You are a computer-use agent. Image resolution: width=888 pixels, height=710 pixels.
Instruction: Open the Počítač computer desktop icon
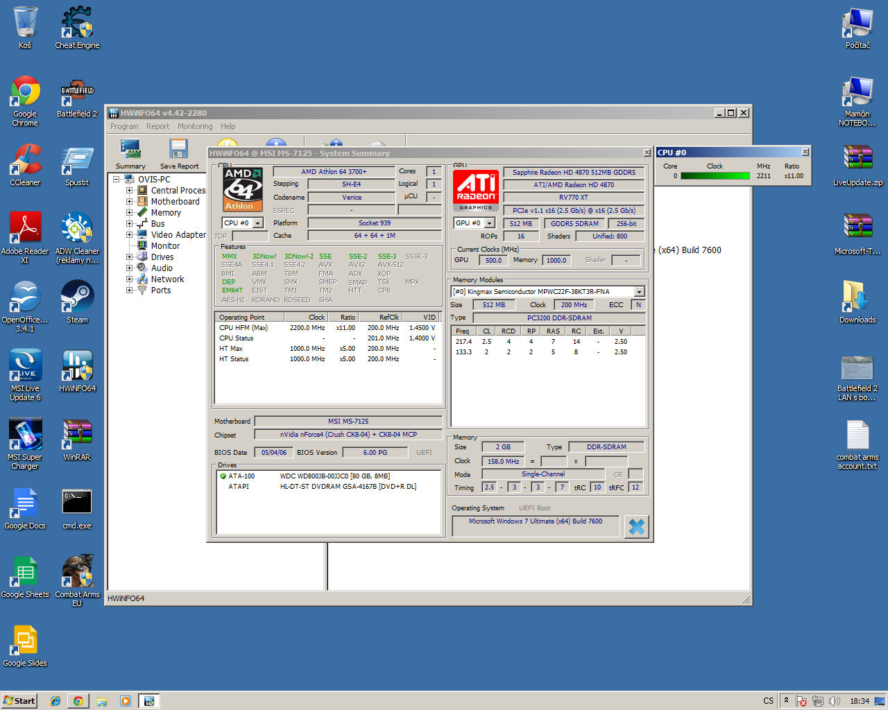click(x=857, y=28)
